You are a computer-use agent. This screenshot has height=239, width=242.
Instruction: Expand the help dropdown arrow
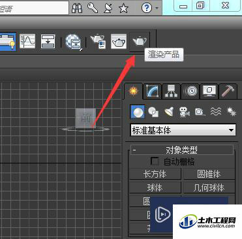point(157,8)
